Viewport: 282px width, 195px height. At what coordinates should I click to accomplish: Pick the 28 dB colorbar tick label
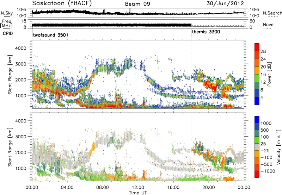click(x=263, y=51)
